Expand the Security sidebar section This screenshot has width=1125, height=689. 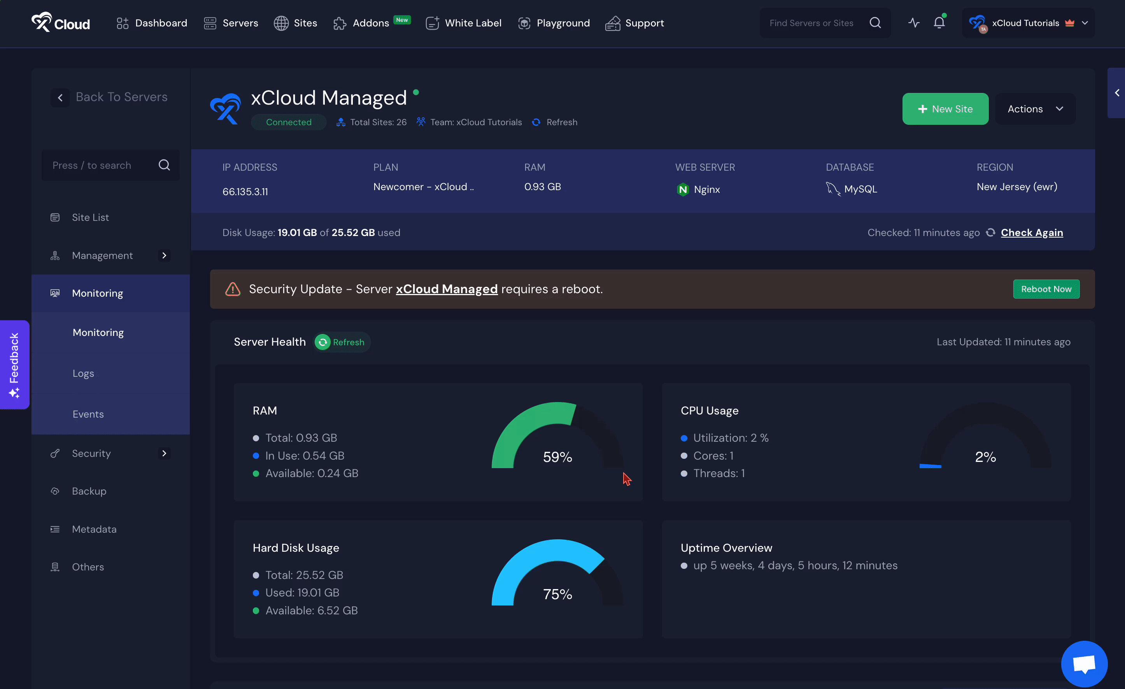click(x=164, y=453)
